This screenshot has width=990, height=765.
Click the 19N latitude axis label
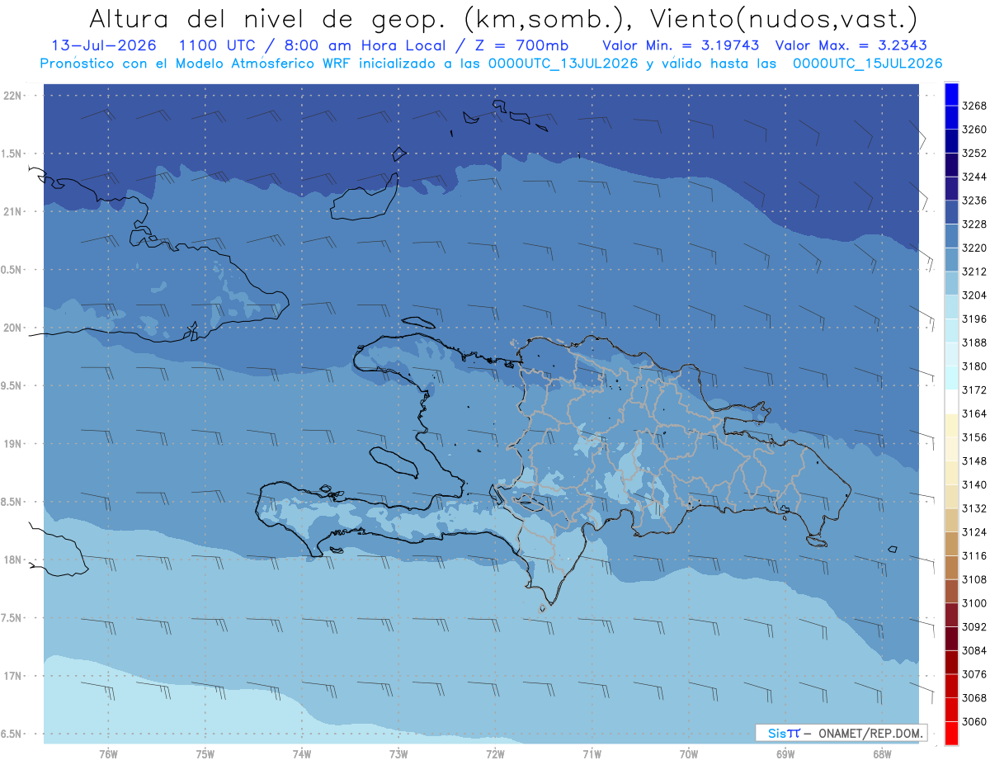pos(12,444)
